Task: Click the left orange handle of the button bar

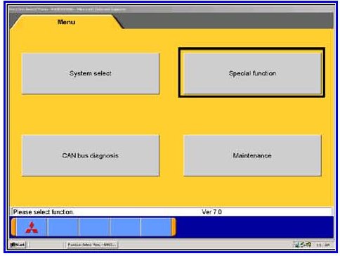Action: coord(14,227)
